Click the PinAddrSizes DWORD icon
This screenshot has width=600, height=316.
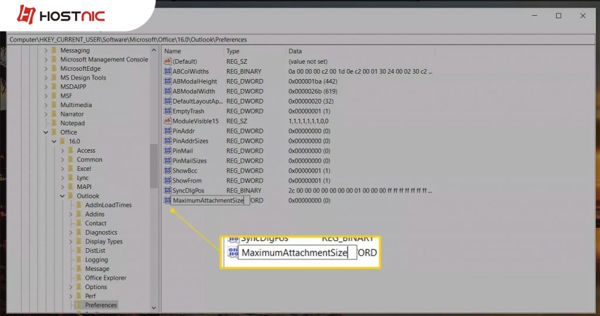167,140
